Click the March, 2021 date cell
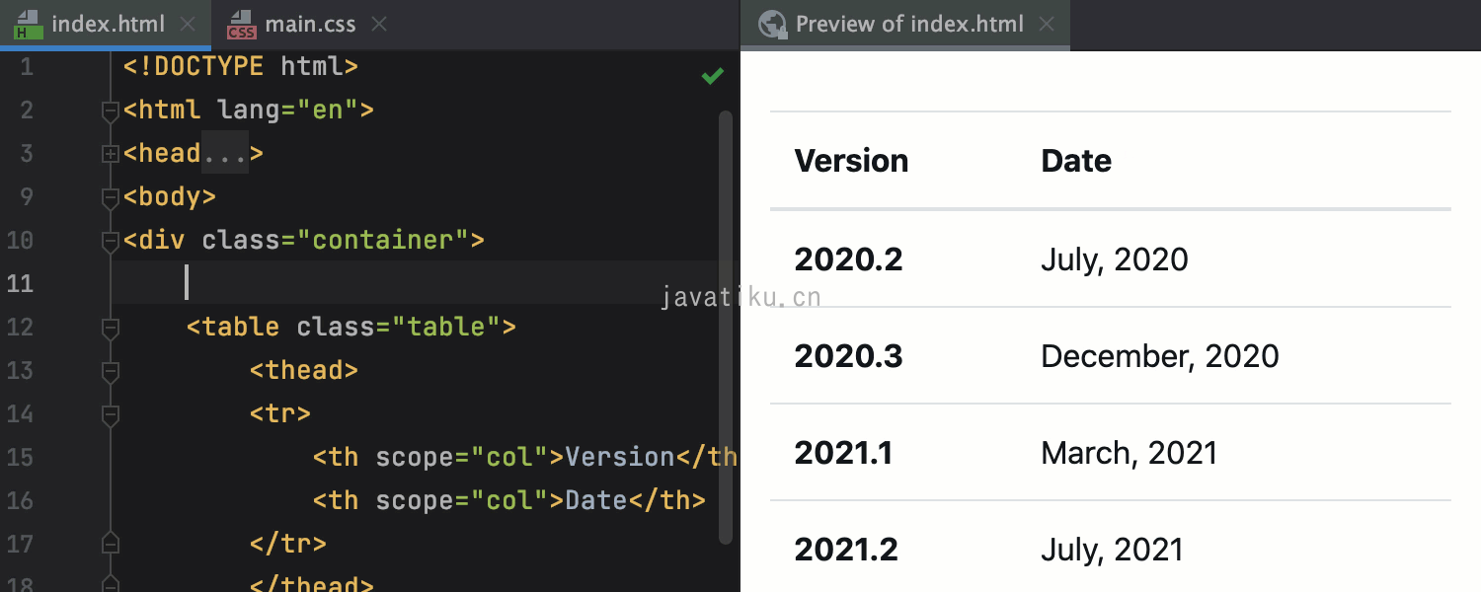 point(1130,453)
